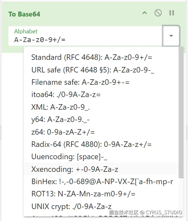
Task: Collapse the To Base64 operation arguments
Action: (144, 13)
